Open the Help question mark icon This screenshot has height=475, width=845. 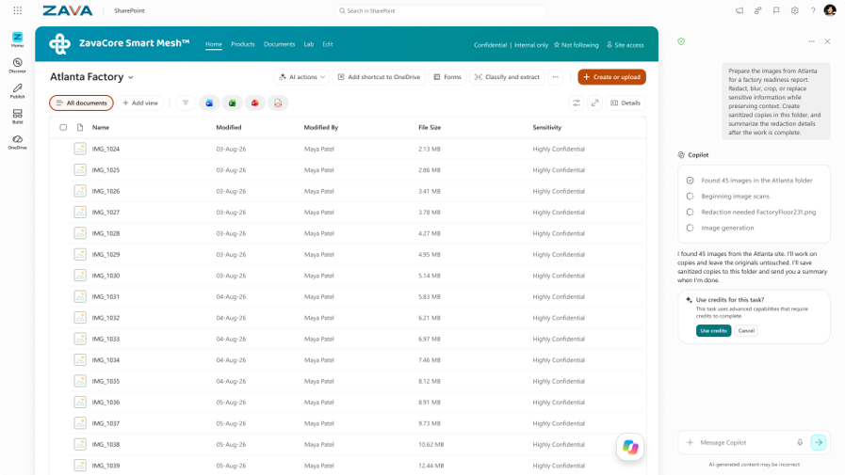tap(813, 10)
